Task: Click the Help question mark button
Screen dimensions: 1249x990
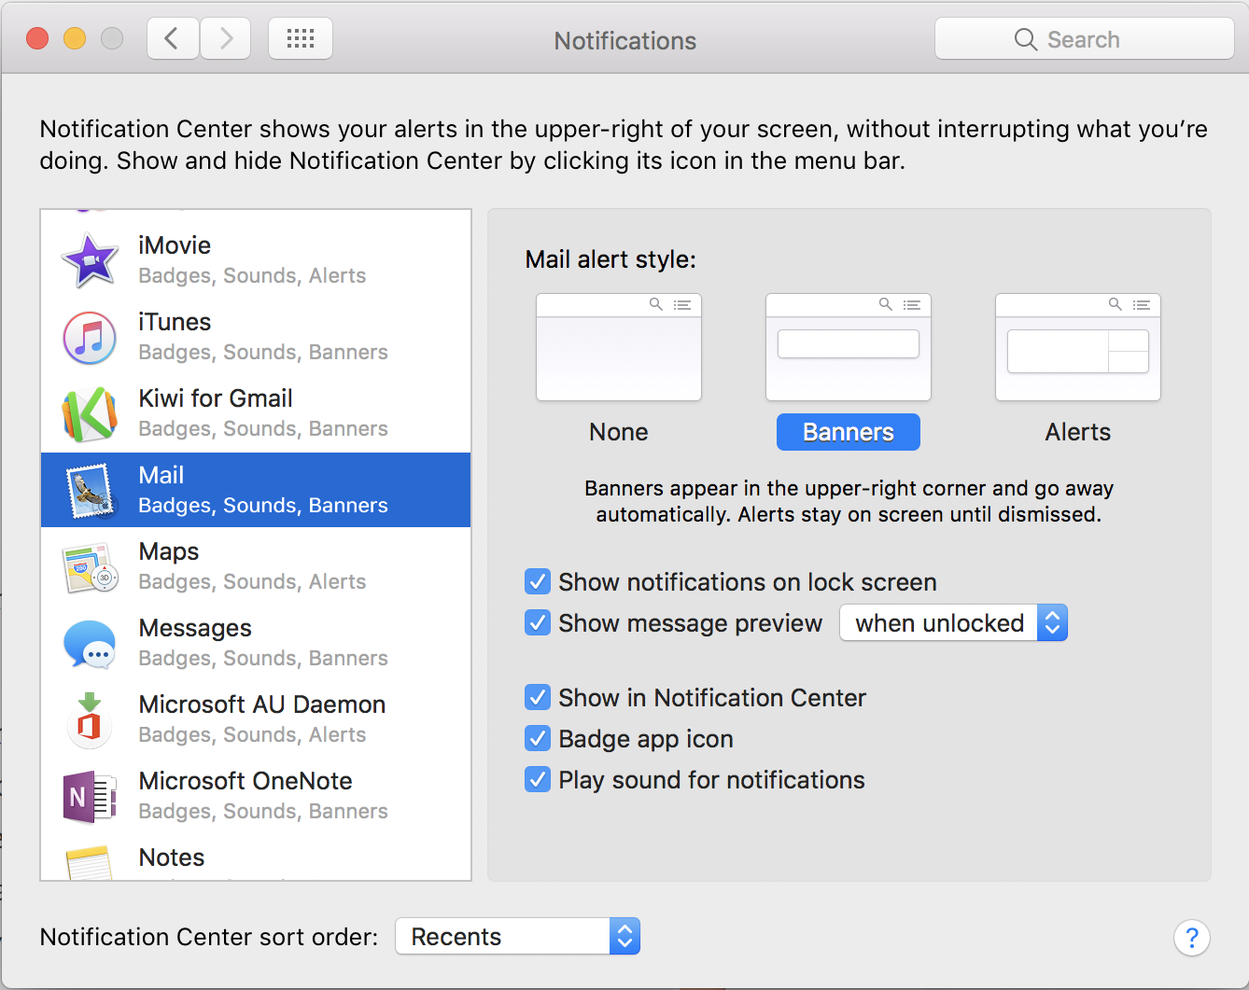Action: tap(1192, 938)
